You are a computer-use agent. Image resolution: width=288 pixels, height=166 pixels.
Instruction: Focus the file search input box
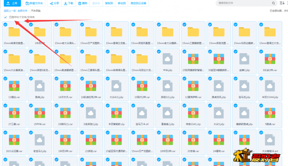243,3
